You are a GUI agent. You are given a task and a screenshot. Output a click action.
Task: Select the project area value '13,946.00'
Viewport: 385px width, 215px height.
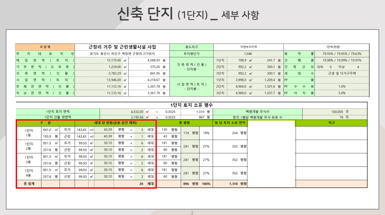tap(114, 80)
